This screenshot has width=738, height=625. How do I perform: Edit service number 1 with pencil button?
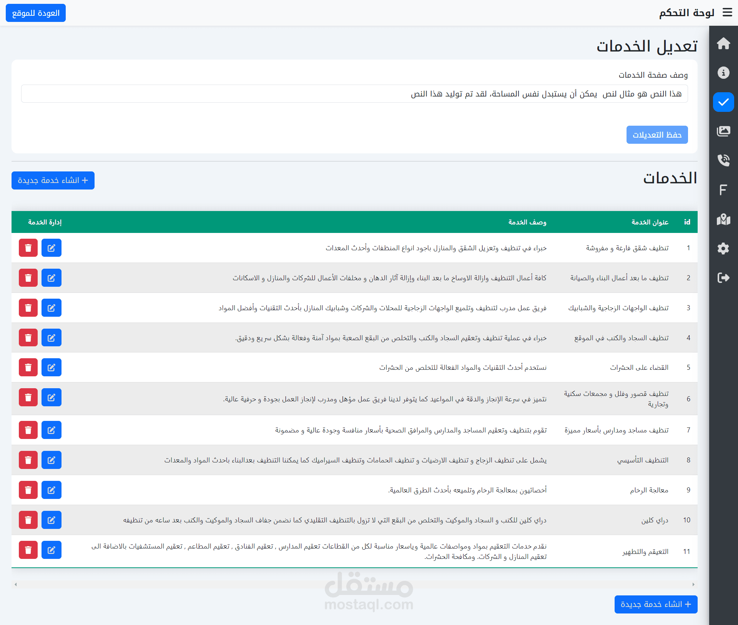pyautogui.click(x=51, y=248)
